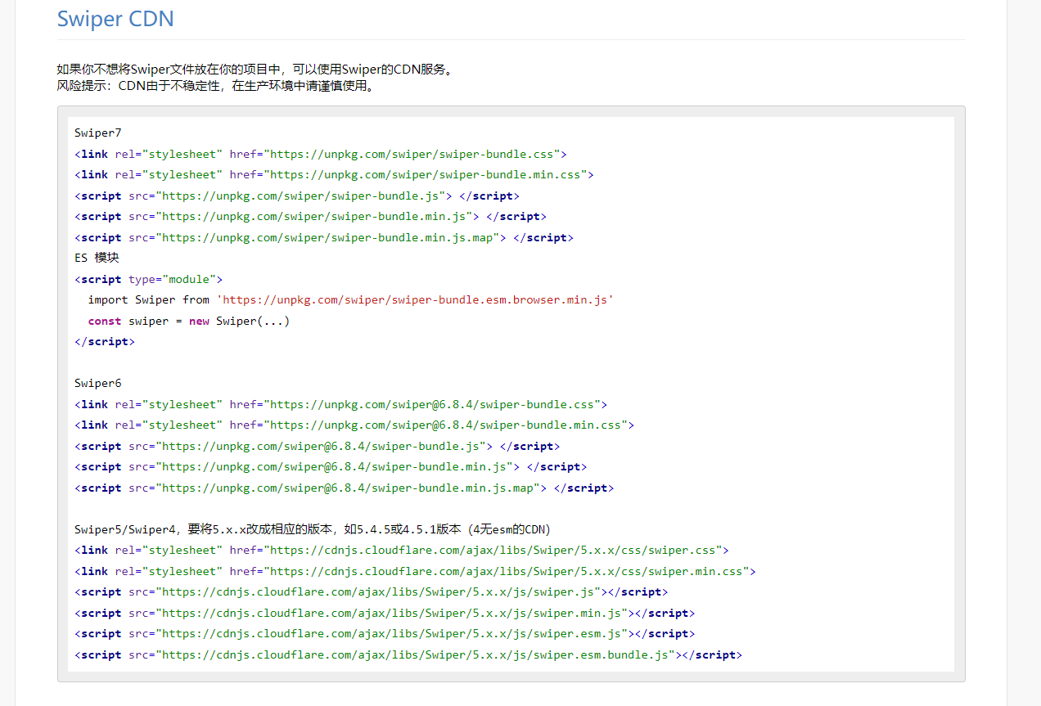Click the Swiper7 swiper-bundle.min.js.map script line
Viewport: 1041px width, 706px height.
[x=324, y=237]
